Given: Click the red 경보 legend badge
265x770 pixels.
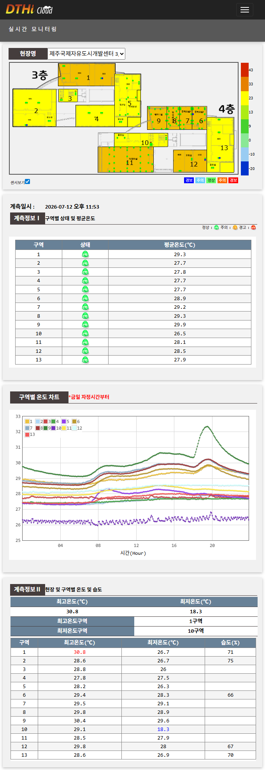Looking at the screenshot, I should (x=233, y=180).
